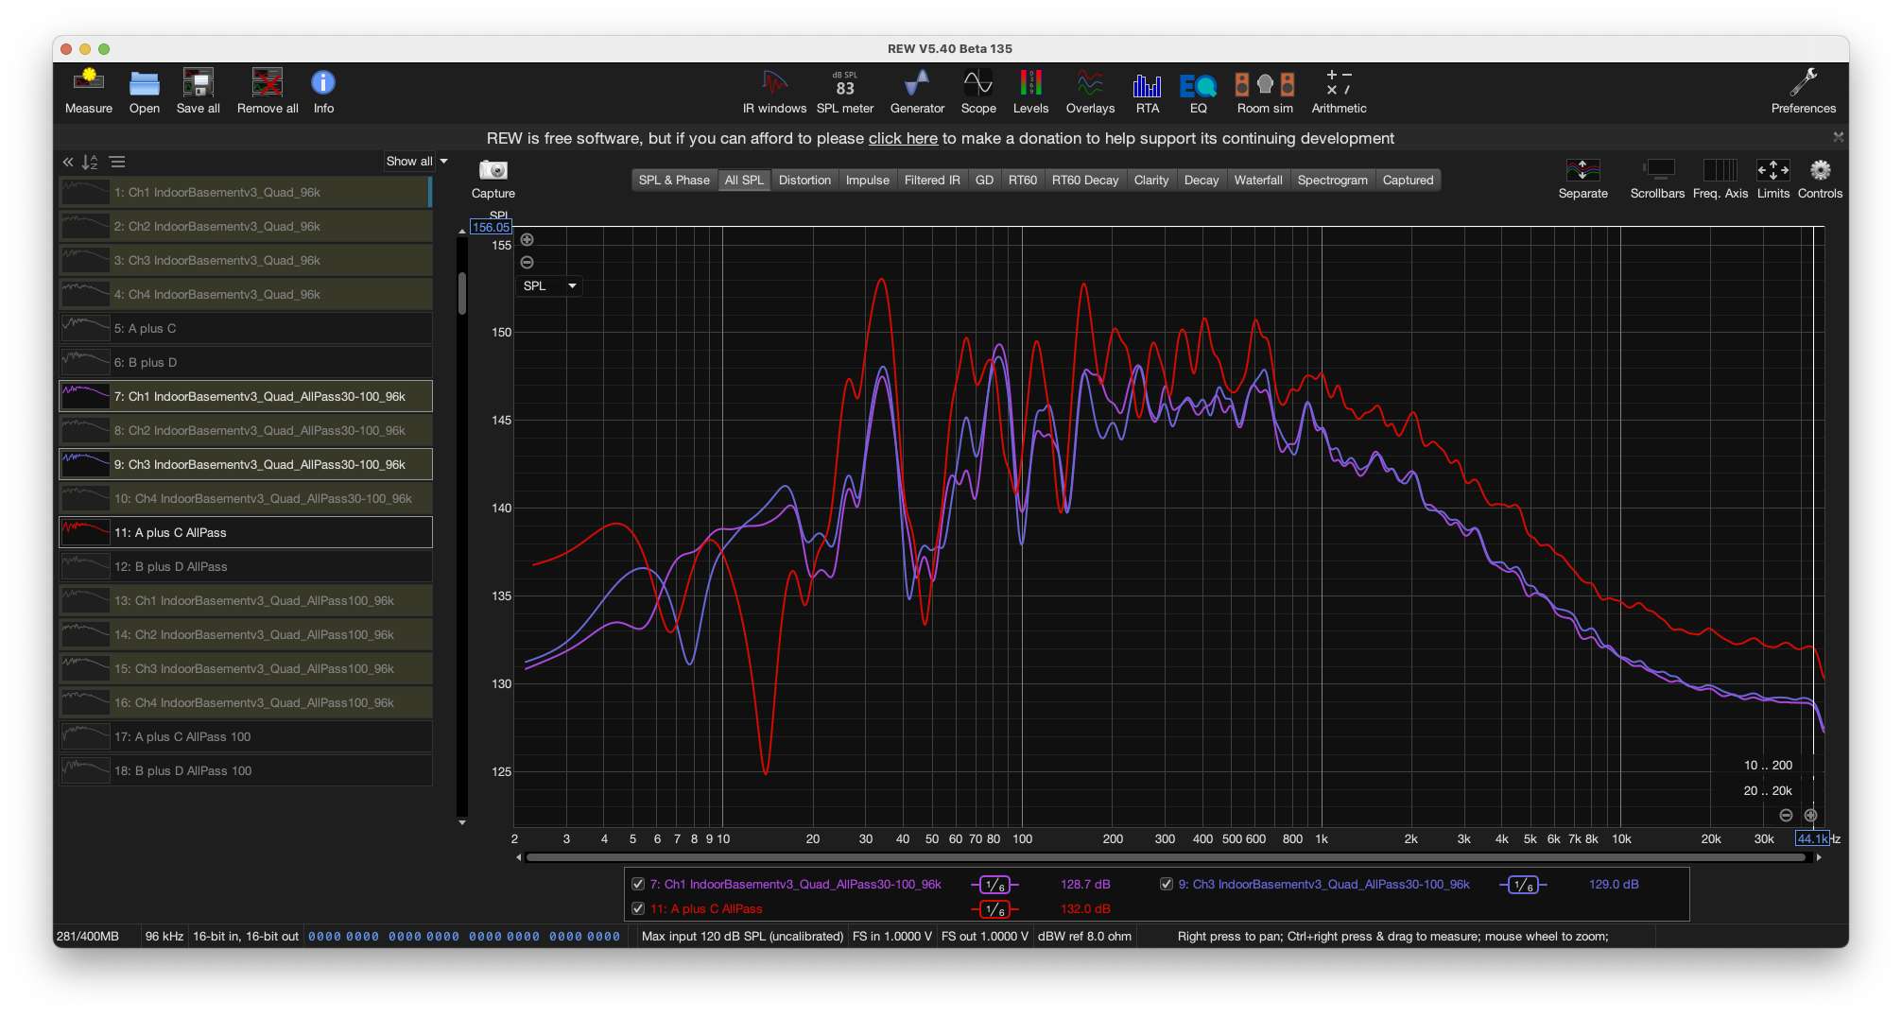Open the Measure tool
The image size is (1902, 1018).
[89, 92]
